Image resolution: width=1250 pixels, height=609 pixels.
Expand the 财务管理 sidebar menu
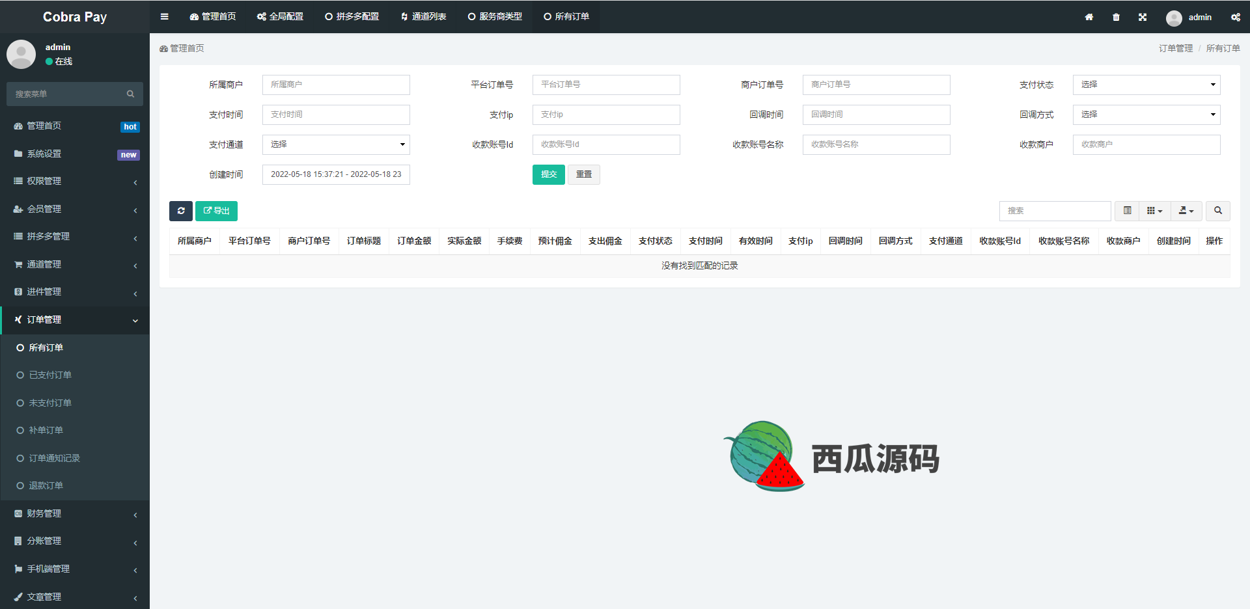[x=75, y=513]
